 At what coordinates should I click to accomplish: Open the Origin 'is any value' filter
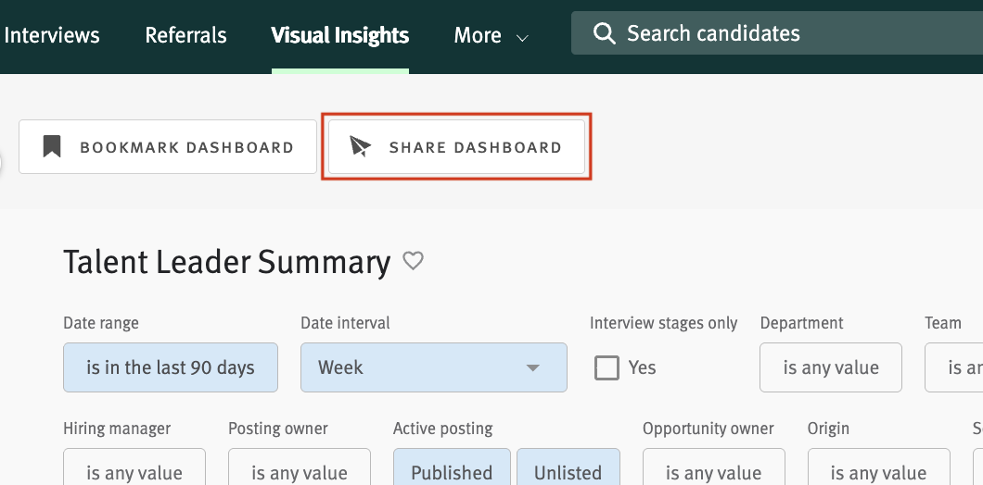(878, 466)
